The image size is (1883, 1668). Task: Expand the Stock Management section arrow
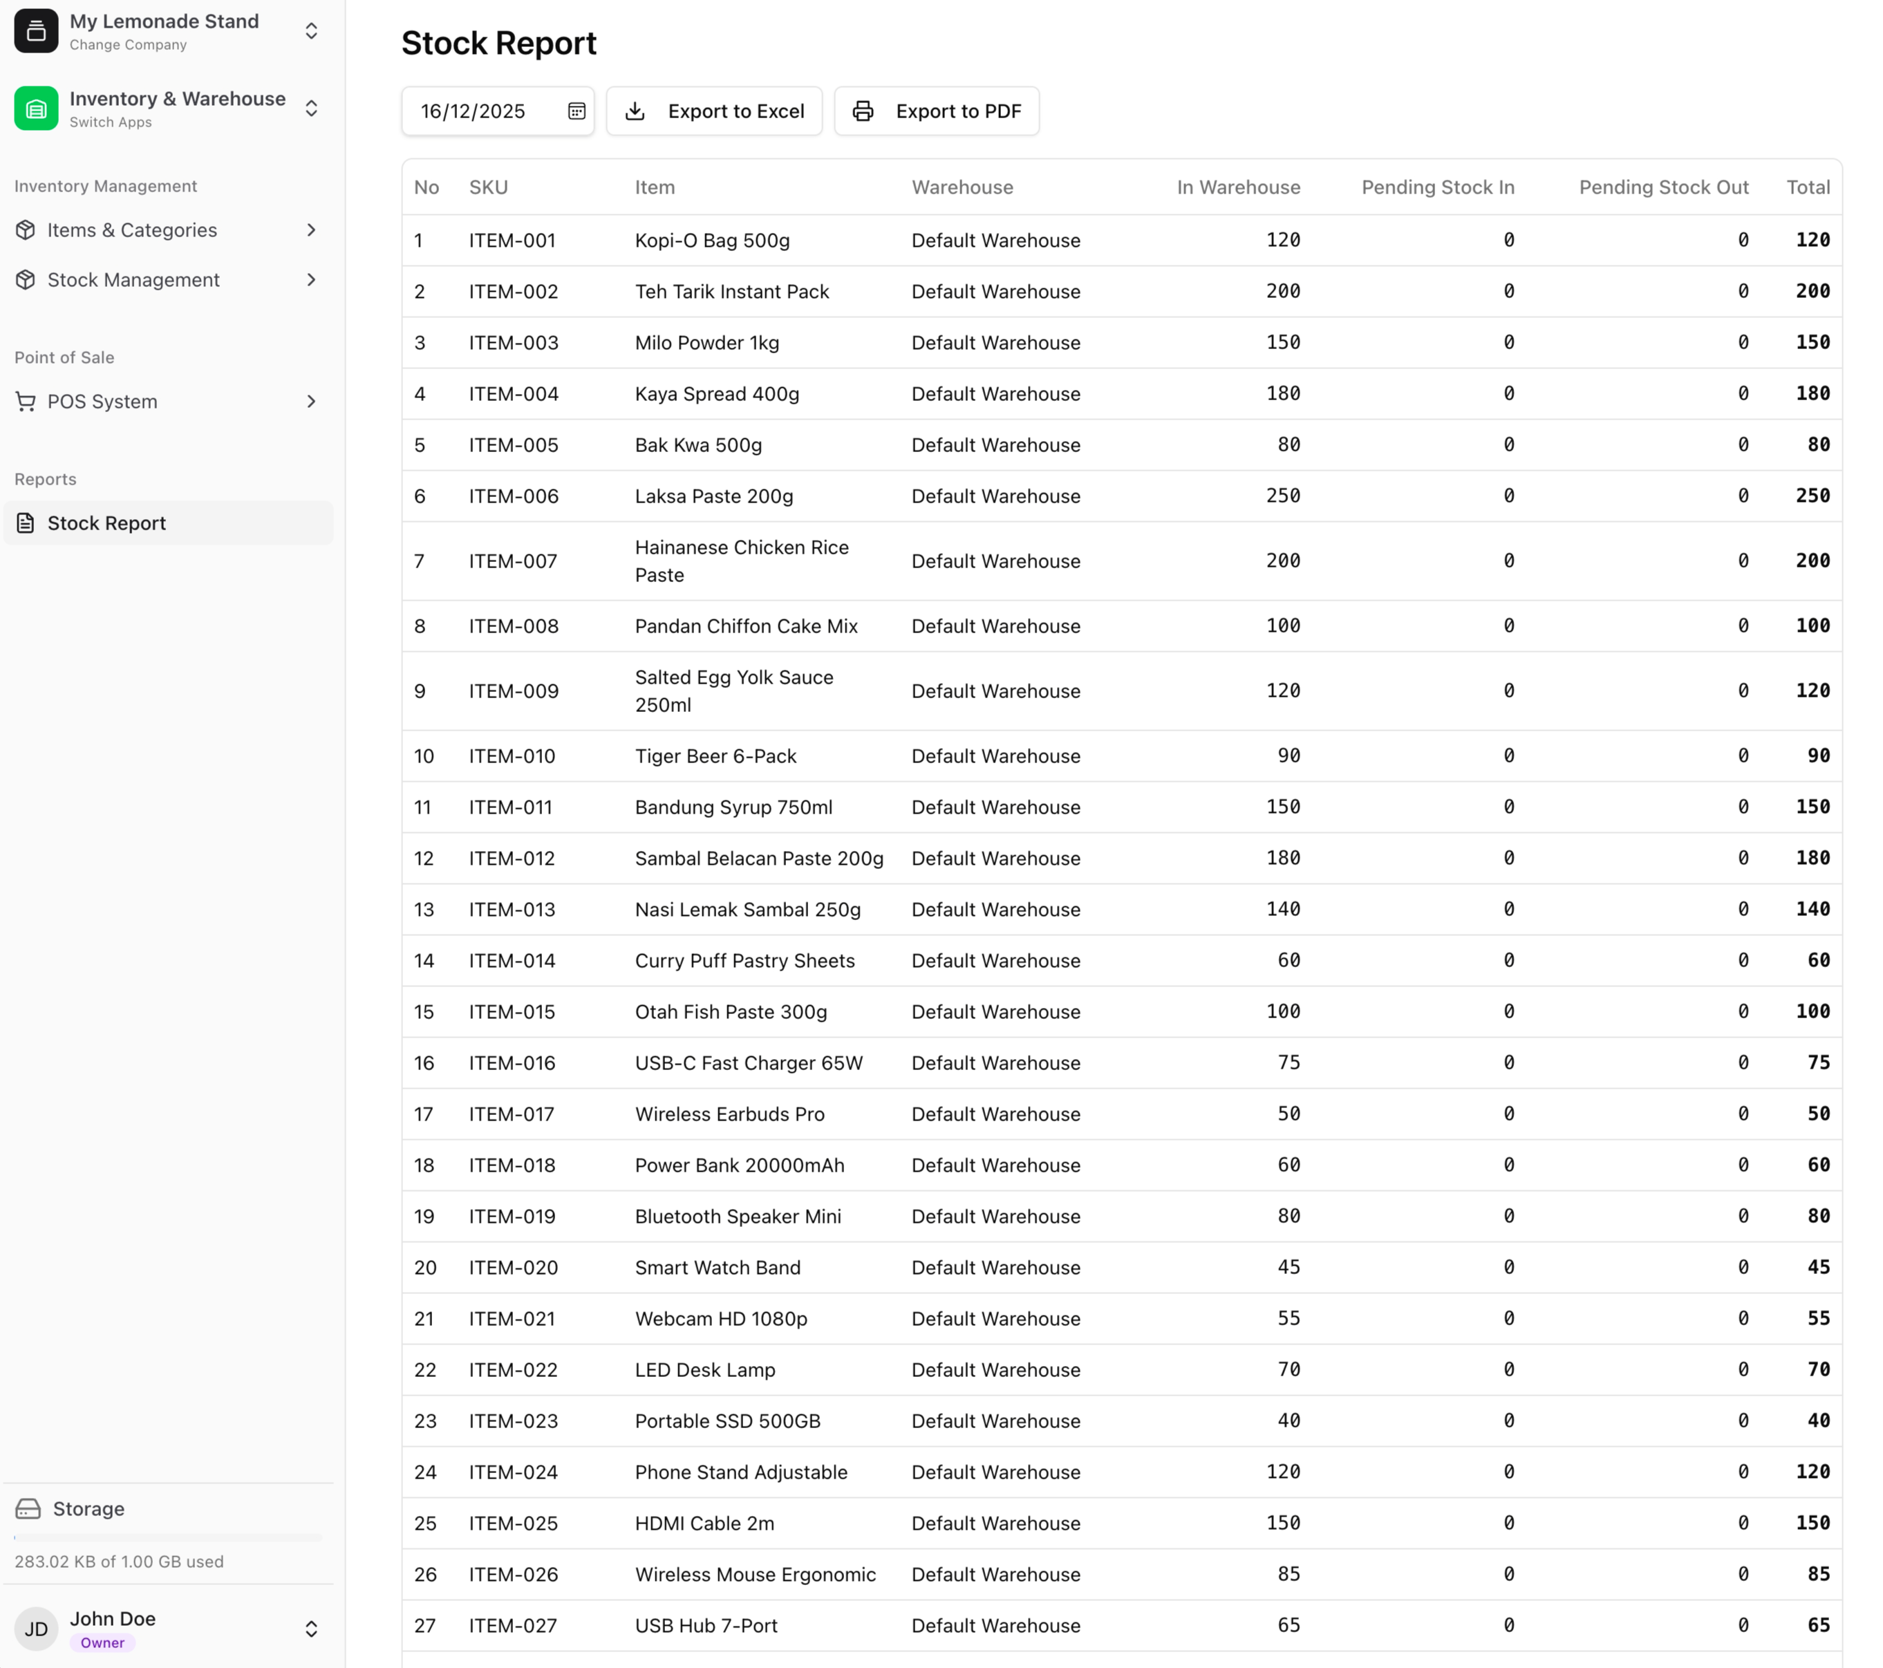311,279
